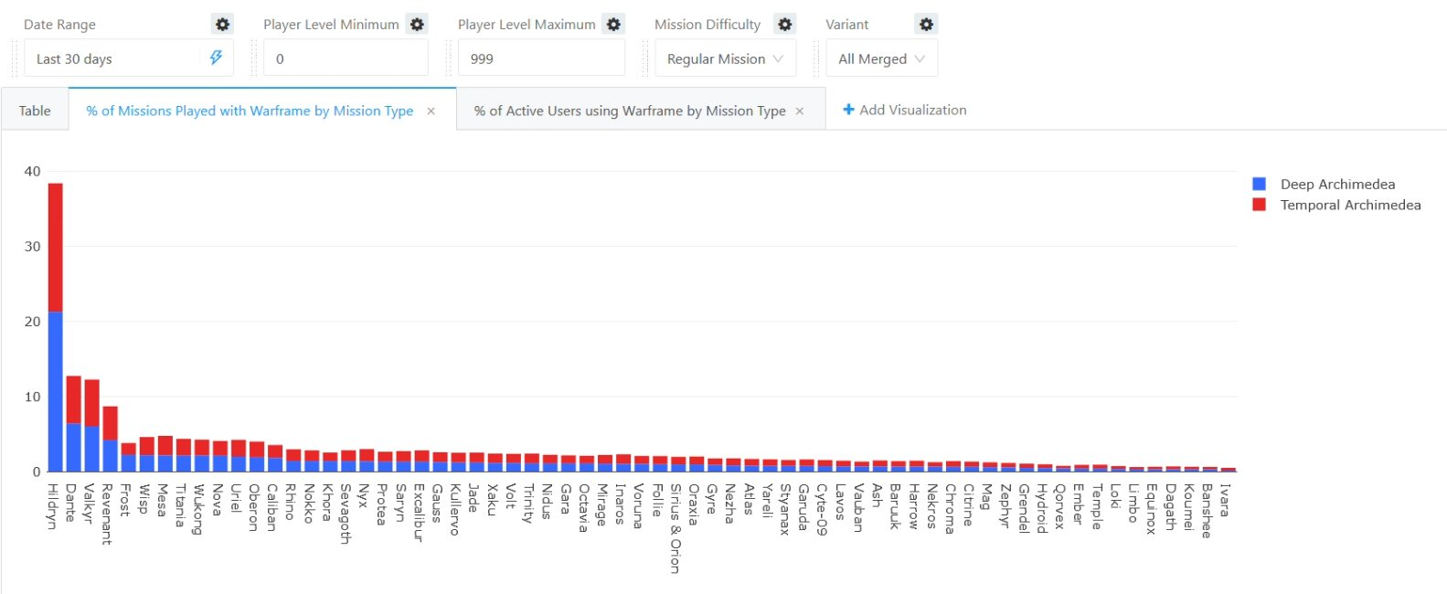This screenshot has width=1447, height=594.
Task: Click the Hildryn red bar segment
Action: point(55,248)
